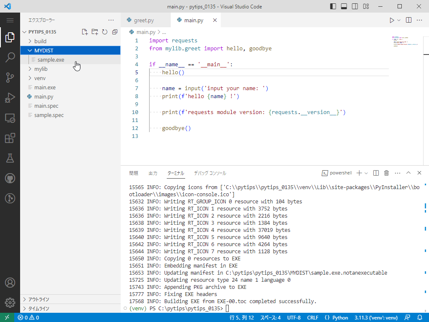Image resolution: width=429 pixels, height=322 pixels.
Task: Select the Run and Debug icon
Action: point(10,98)
